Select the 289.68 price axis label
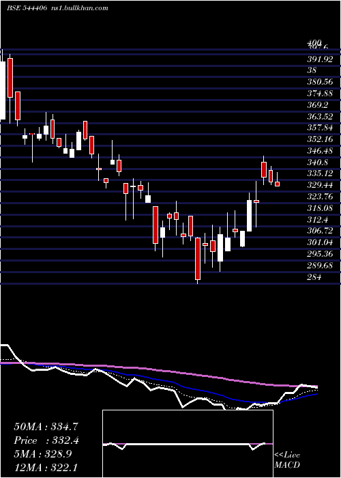 pyautogui.click(x=320, y=266)
